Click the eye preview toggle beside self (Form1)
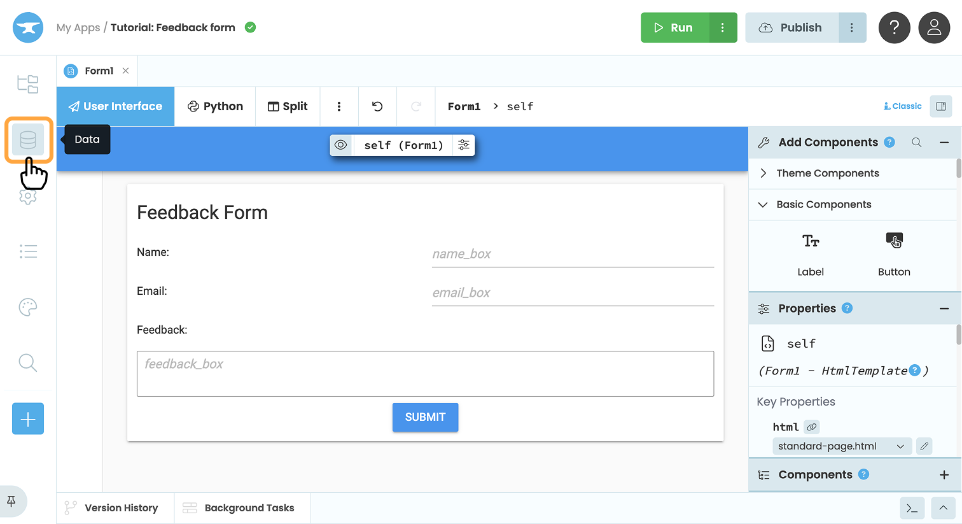 (x=341, y=145)
